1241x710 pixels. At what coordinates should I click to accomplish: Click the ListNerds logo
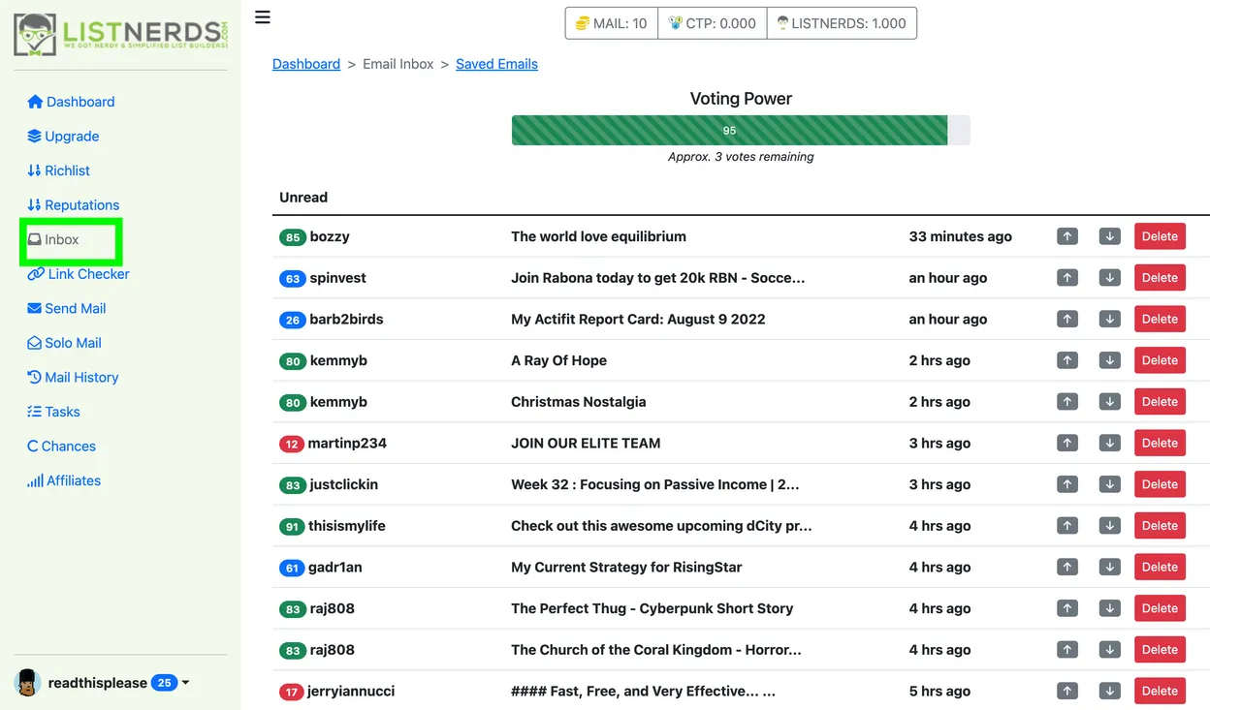click(121, 34)
